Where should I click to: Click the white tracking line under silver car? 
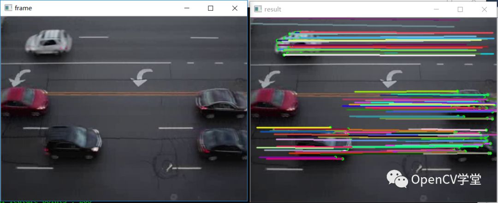(379, 55)
